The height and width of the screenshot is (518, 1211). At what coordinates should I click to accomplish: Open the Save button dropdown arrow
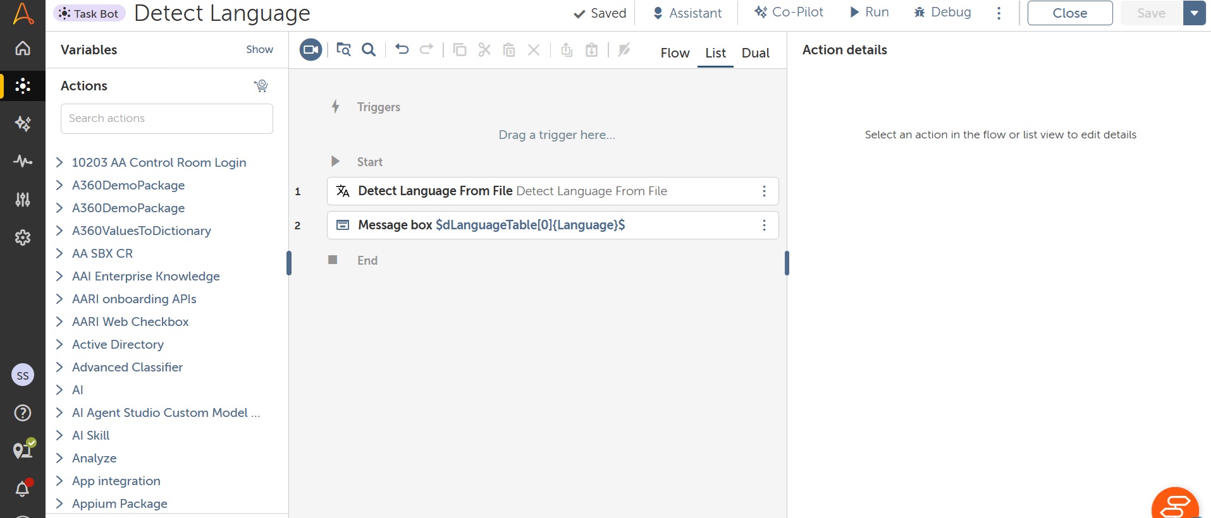point(1194,13)
